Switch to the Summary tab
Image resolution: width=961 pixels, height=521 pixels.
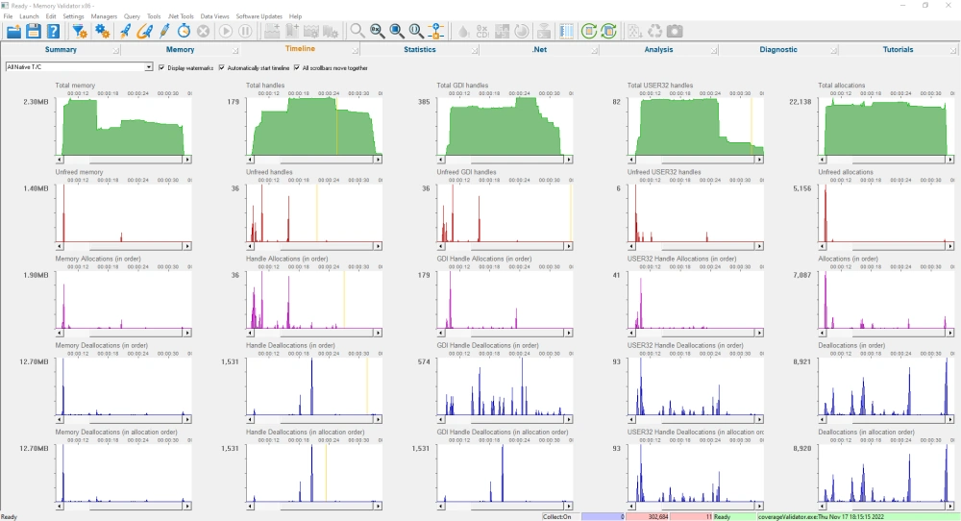[61, 50]
